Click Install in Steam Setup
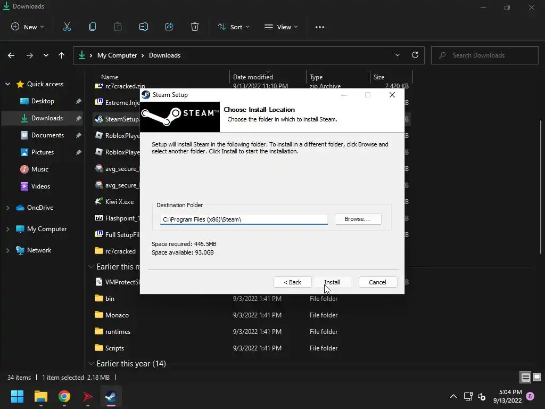The image size is (545, 409). (x=332, y=282)
